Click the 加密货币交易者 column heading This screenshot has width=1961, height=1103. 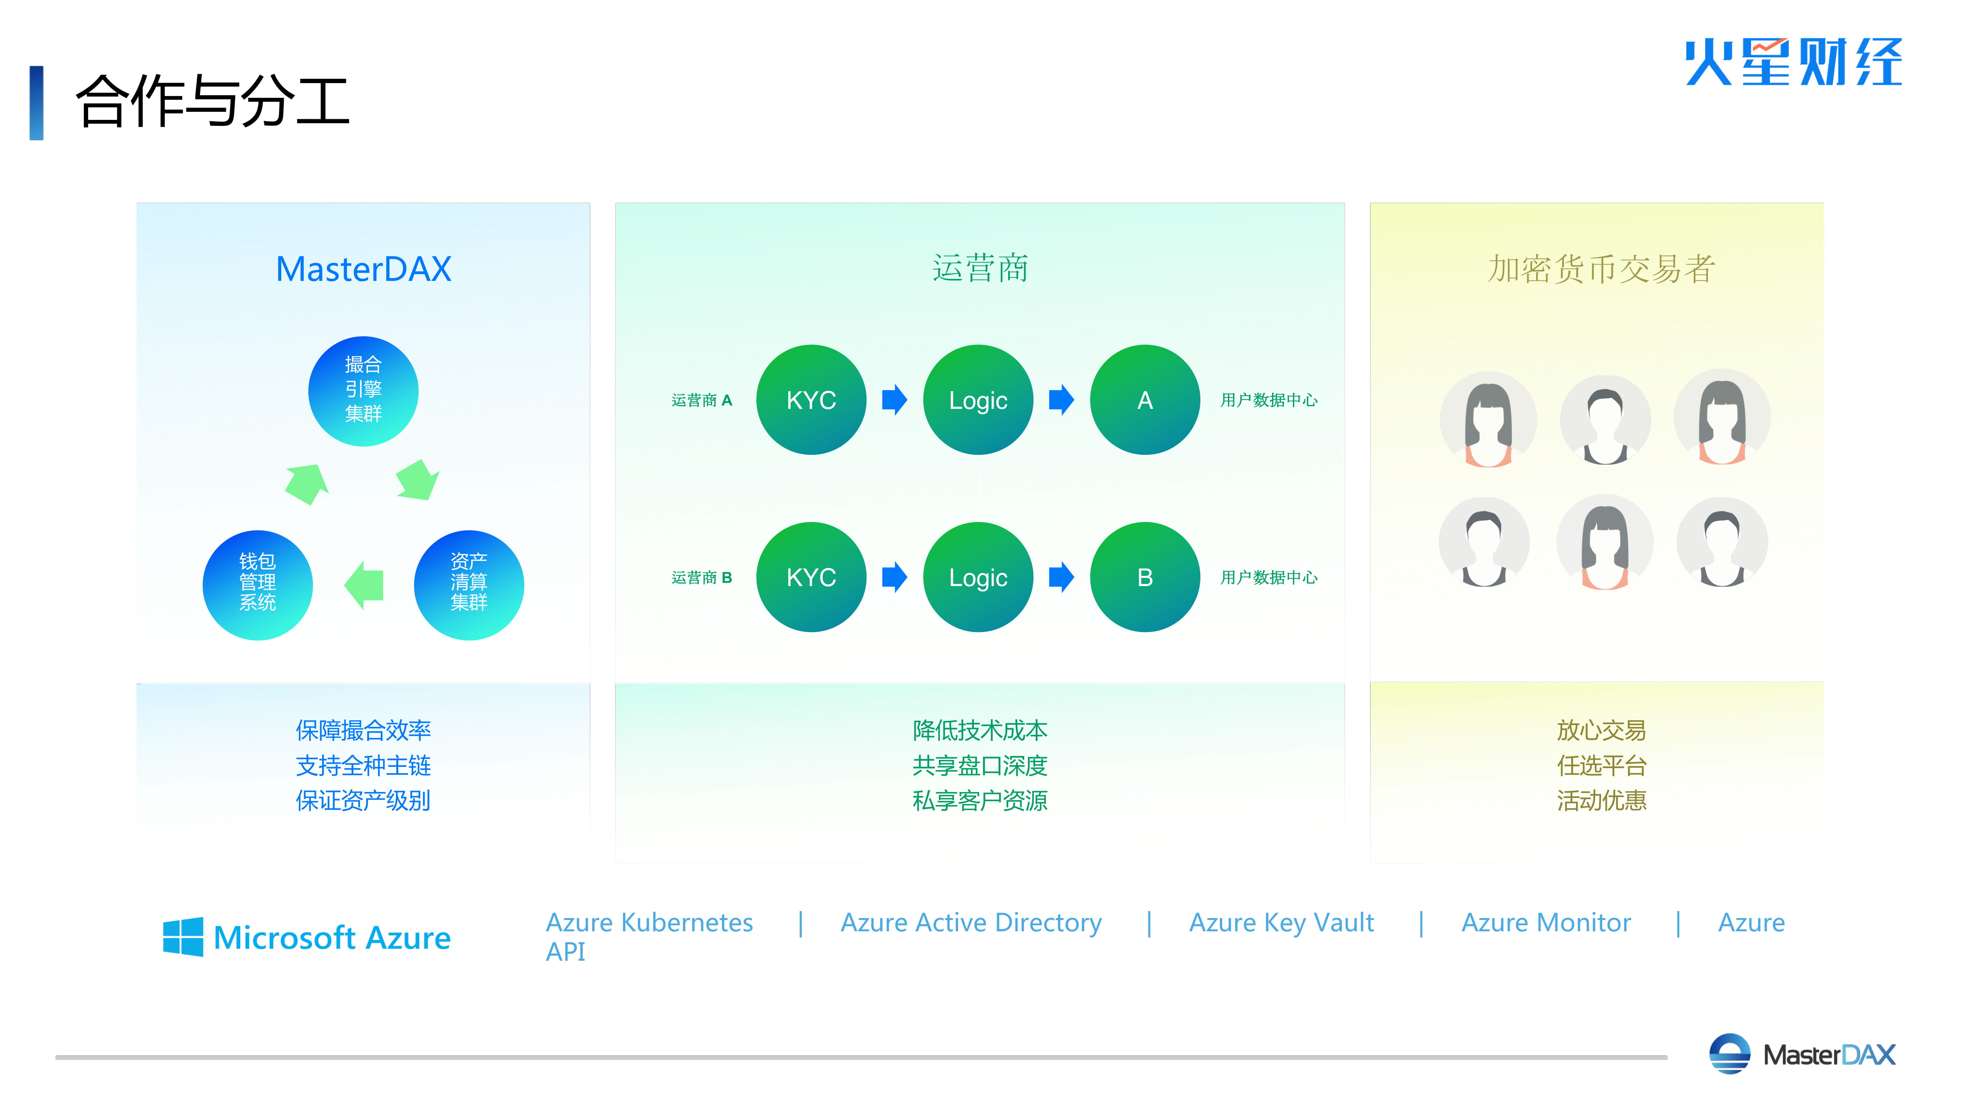(x=1602, y=268)
